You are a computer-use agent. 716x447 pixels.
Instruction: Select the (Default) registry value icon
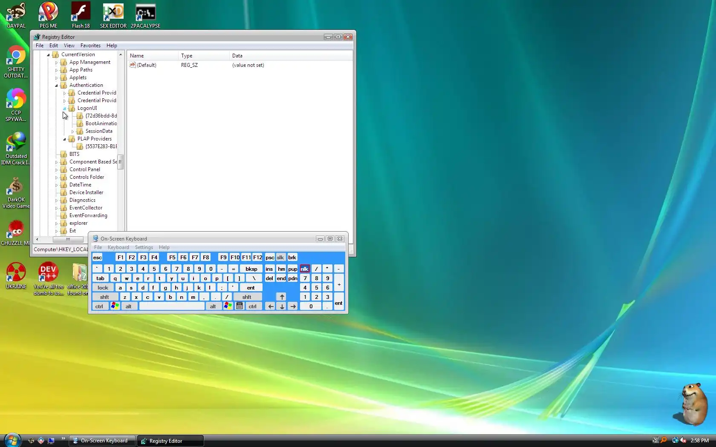pyautogui.click(x=133, y=65)
